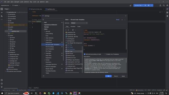Expand the Color Scheme settings node
The image size is (169, 95).
click(x=45, y=38)
